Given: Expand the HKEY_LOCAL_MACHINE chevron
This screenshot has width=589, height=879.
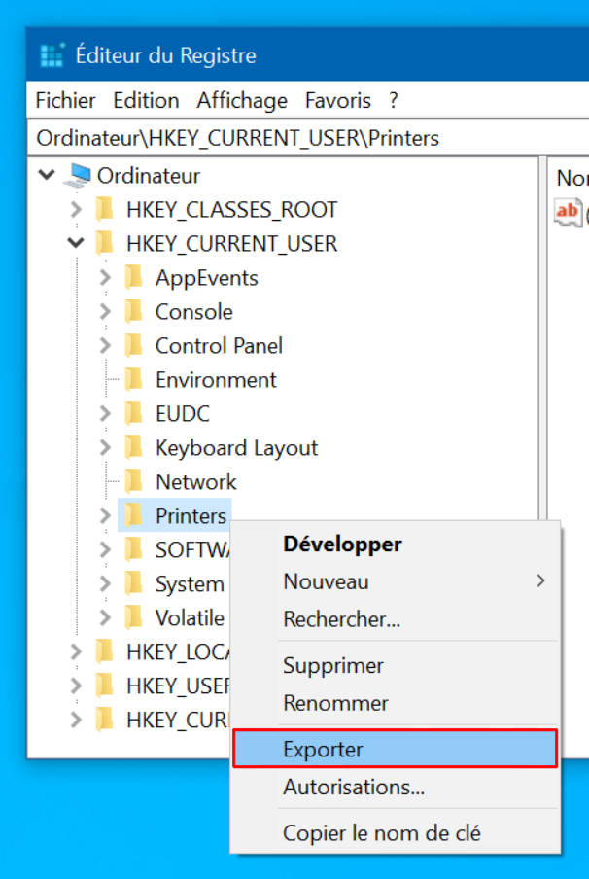Looking at the screenshot, I should 76,652.
